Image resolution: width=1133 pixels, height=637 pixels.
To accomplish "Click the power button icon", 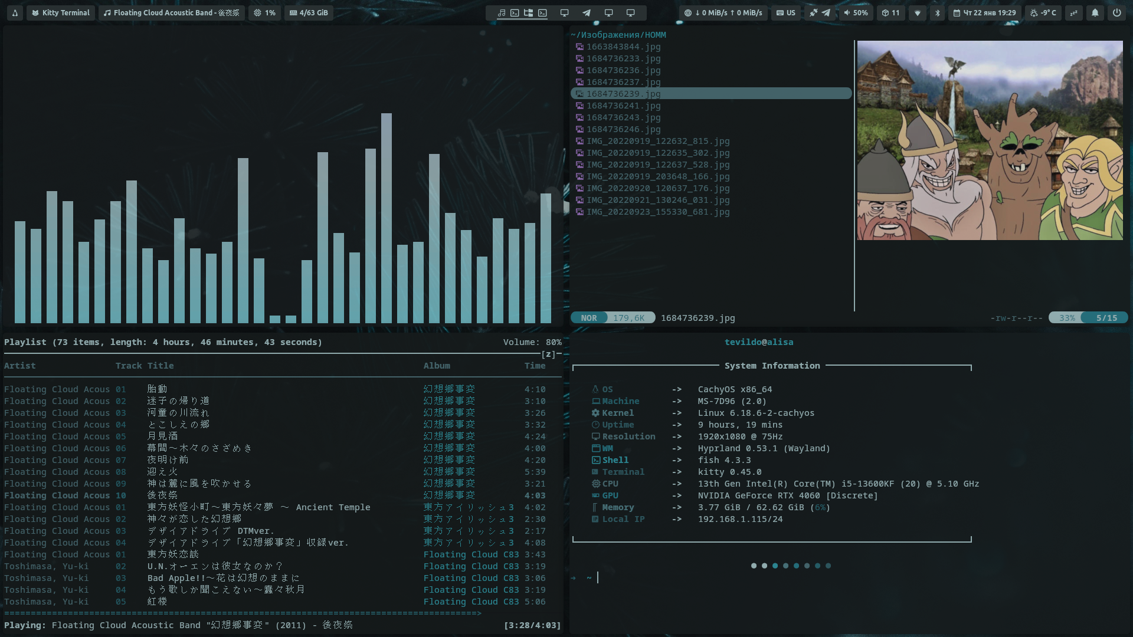I will pos(1116,13).
